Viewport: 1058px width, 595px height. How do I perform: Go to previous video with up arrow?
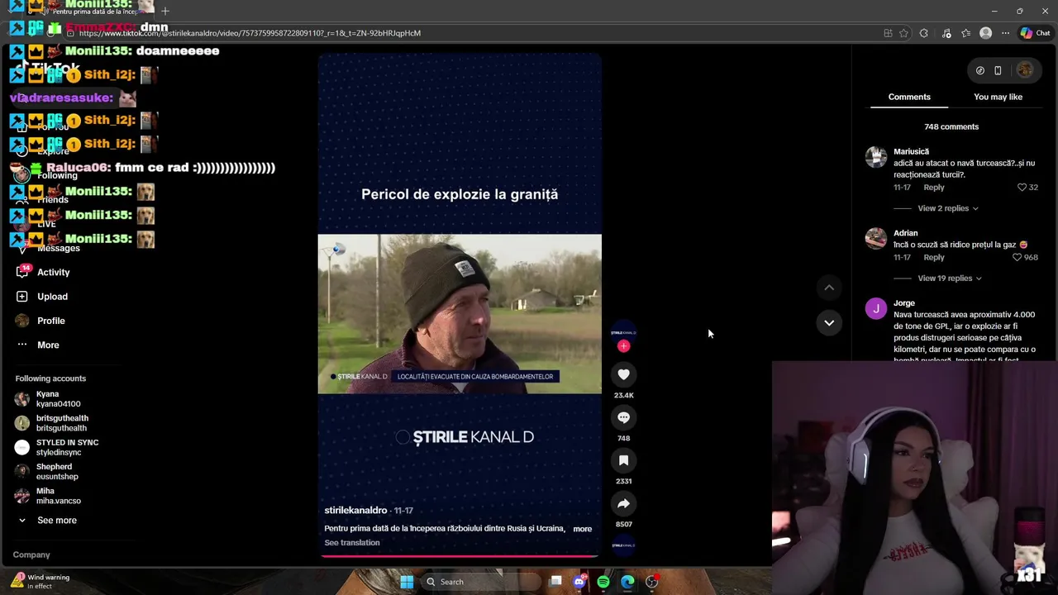click(829, 288)
